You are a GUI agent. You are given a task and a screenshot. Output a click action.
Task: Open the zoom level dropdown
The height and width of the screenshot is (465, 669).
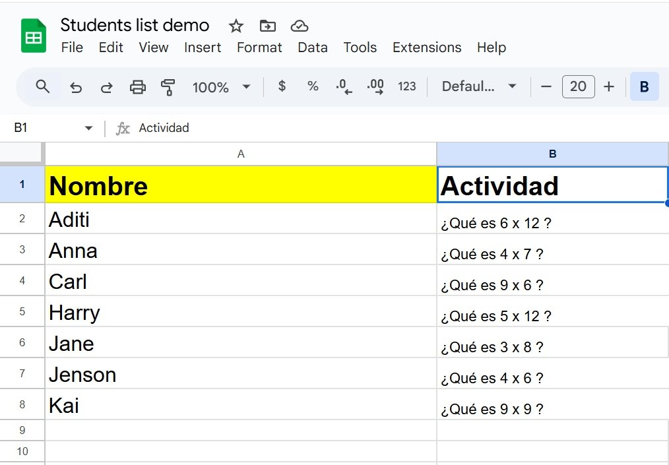pyautogui.click(x=222, y=86)
